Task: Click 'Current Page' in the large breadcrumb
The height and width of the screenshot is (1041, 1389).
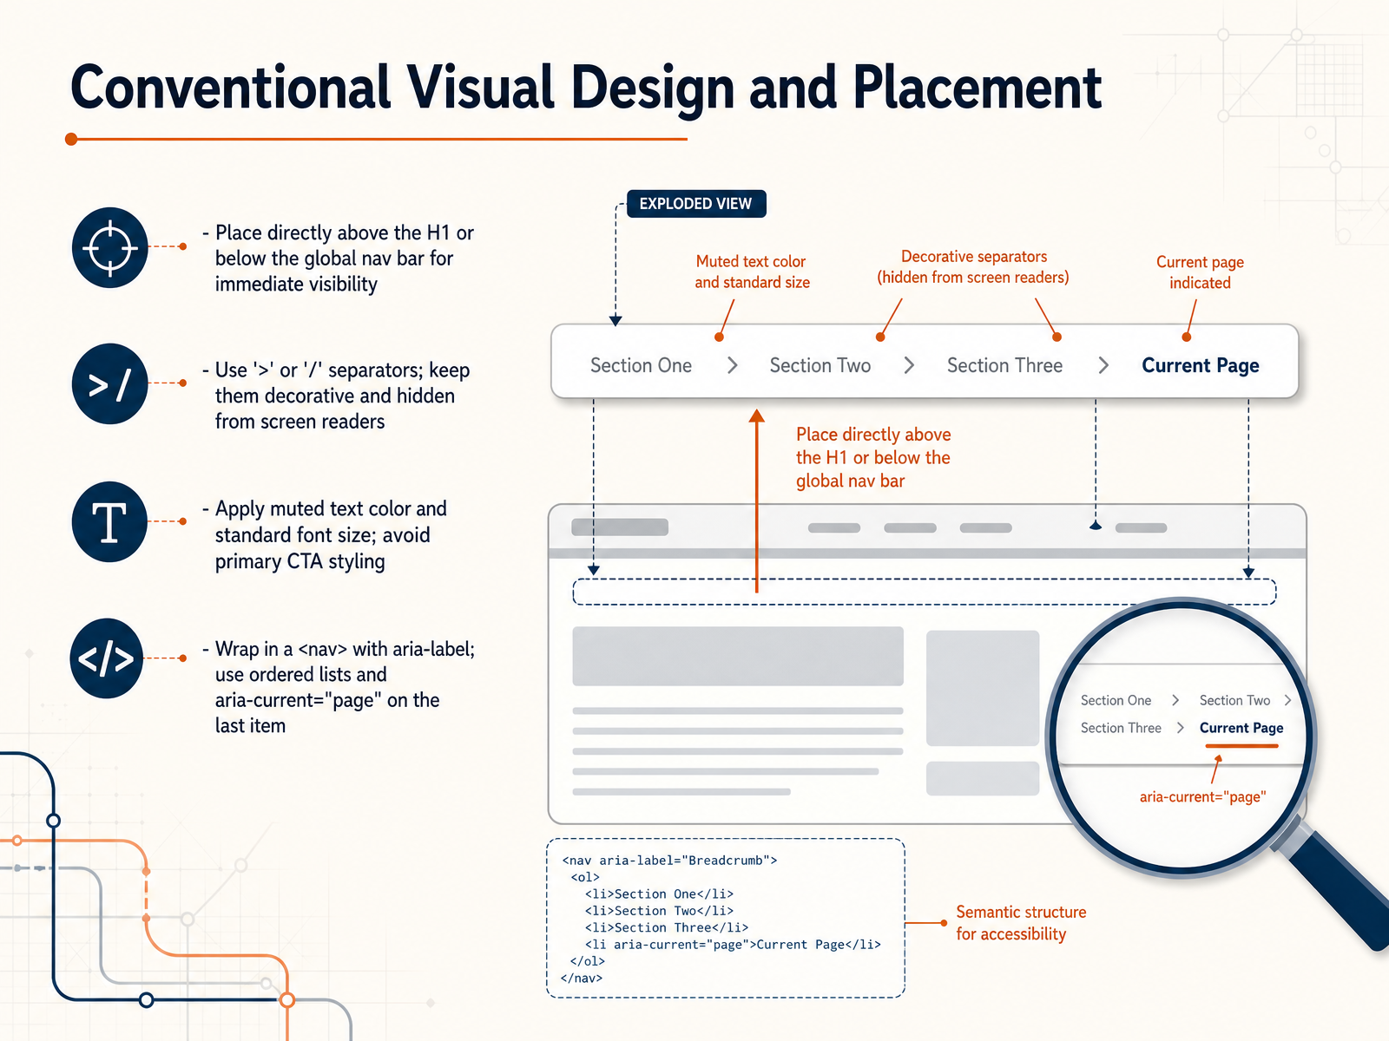Action: pos(1201,365)
